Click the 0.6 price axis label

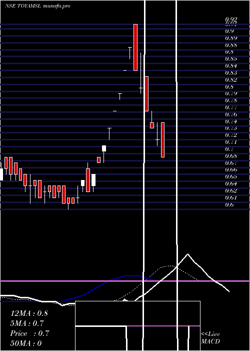(229, 205)
